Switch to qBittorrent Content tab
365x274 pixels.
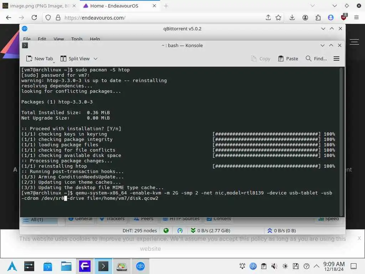219,219
